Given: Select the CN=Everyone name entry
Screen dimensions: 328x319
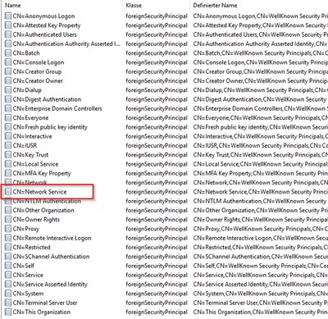Looking at the screenshot, I should click(x=30, y=118).
